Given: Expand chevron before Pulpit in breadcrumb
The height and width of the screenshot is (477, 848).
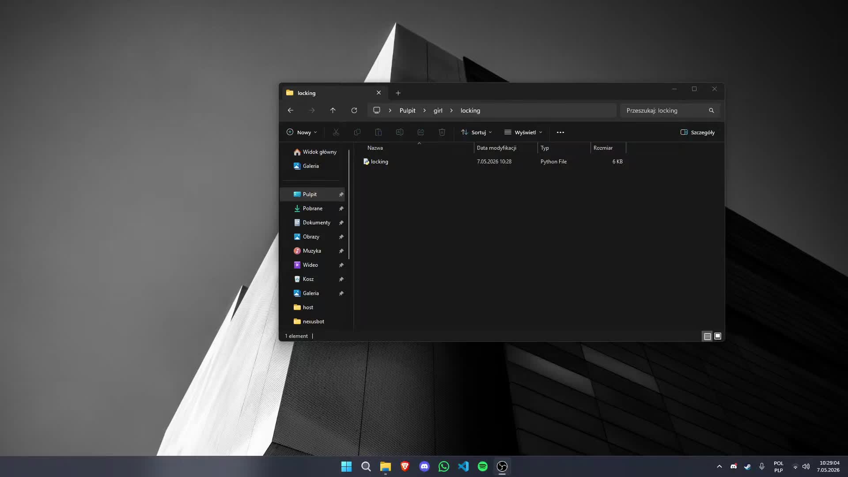Looking at the screenshot, I should coord(390,110).
